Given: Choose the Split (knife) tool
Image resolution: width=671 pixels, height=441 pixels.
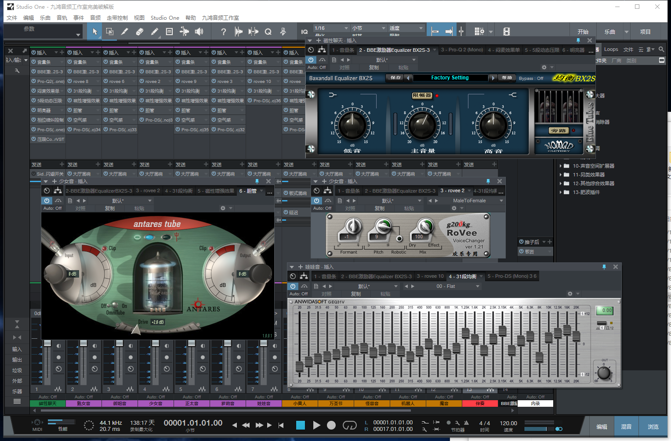Looking at the screenshot, I should coord(125,32).
